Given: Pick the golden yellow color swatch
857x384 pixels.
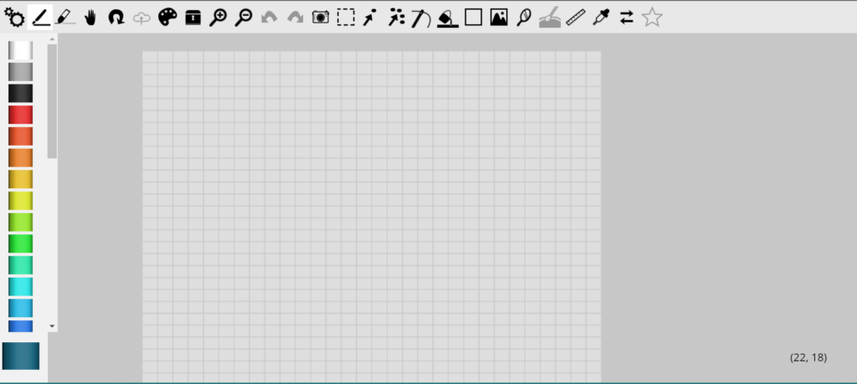Looking at the screenshot, I should coord(20,179).
